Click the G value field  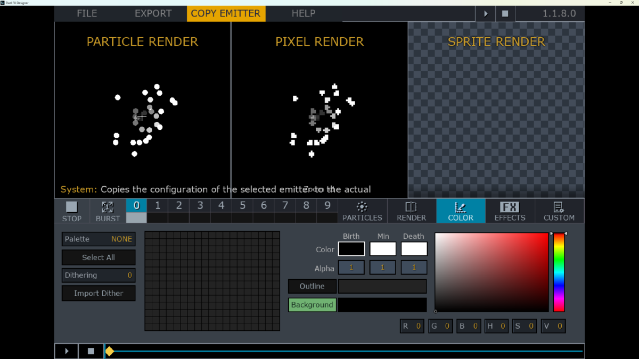click(440, 326)
